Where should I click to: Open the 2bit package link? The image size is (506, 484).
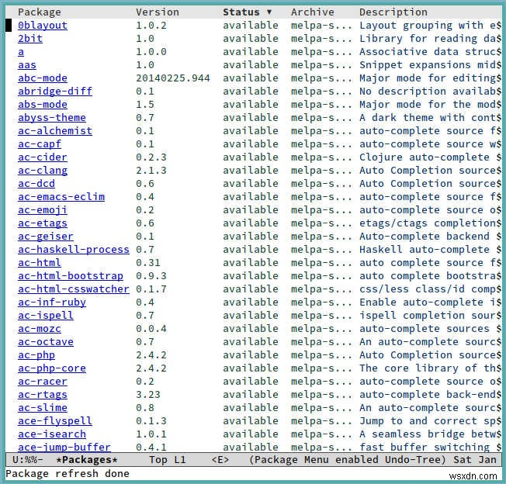pos(30,38)
